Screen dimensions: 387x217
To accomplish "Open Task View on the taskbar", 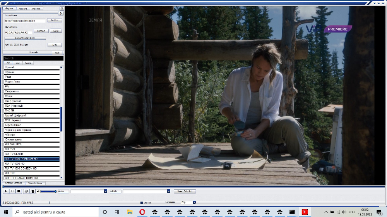I will [117, 212].
